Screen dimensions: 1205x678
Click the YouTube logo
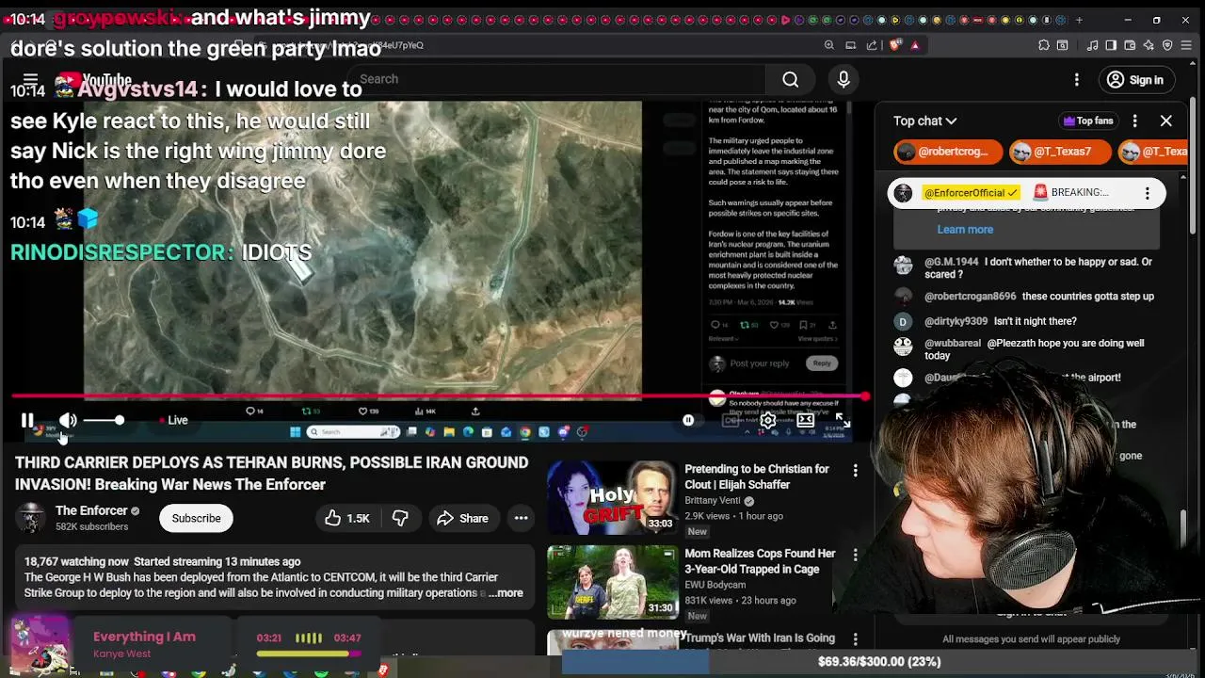[x=94, y=80]
